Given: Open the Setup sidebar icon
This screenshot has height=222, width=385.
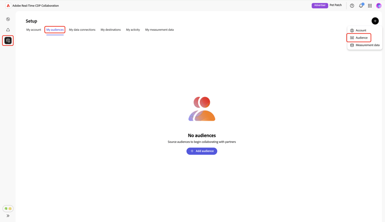Looking at the screenshot, I should click(x=8, y=41).
